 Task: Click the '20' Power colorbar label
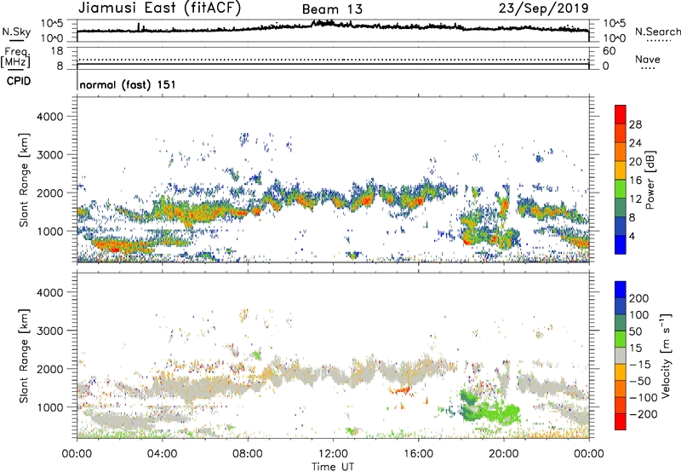[635, 162]
